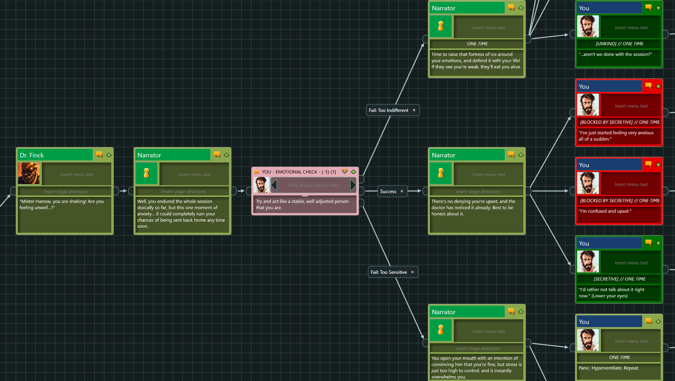
Task: Click yellow pawn icon in middle-left Narrator node
Action: tap(146, 173)
